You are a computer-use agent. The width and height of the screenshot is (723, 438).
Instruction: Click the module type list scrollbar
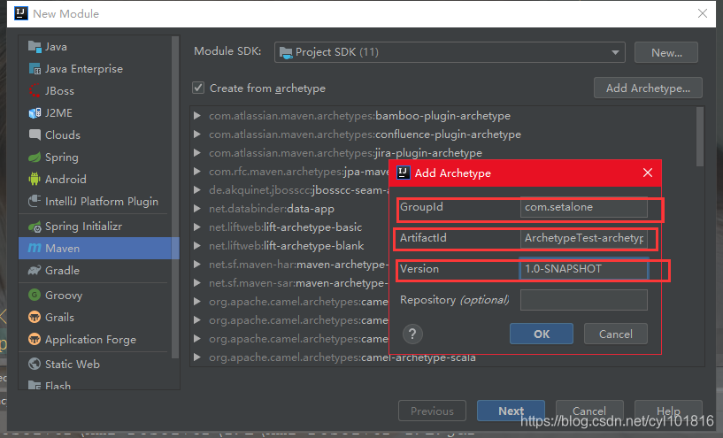[x=174, y=197]
